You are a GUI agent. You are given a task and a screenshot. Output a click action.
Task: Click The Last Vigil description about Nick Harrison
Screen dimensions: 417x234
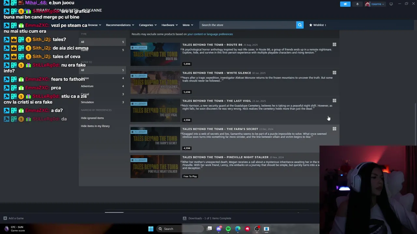coord(257,107)
